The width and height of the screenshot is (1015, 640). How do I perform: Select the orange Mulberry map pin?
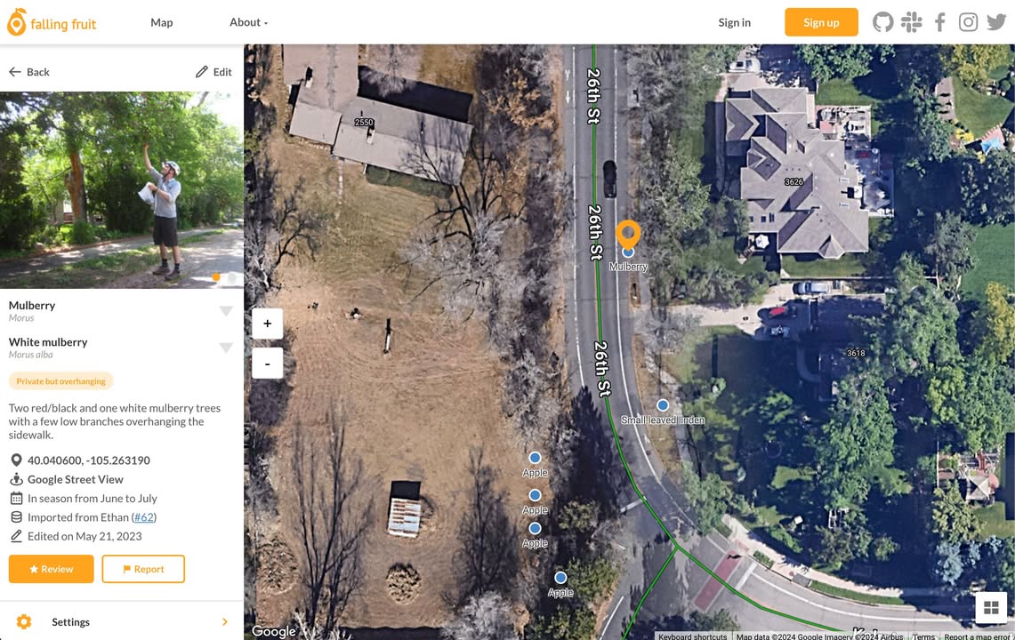(628, 234)
